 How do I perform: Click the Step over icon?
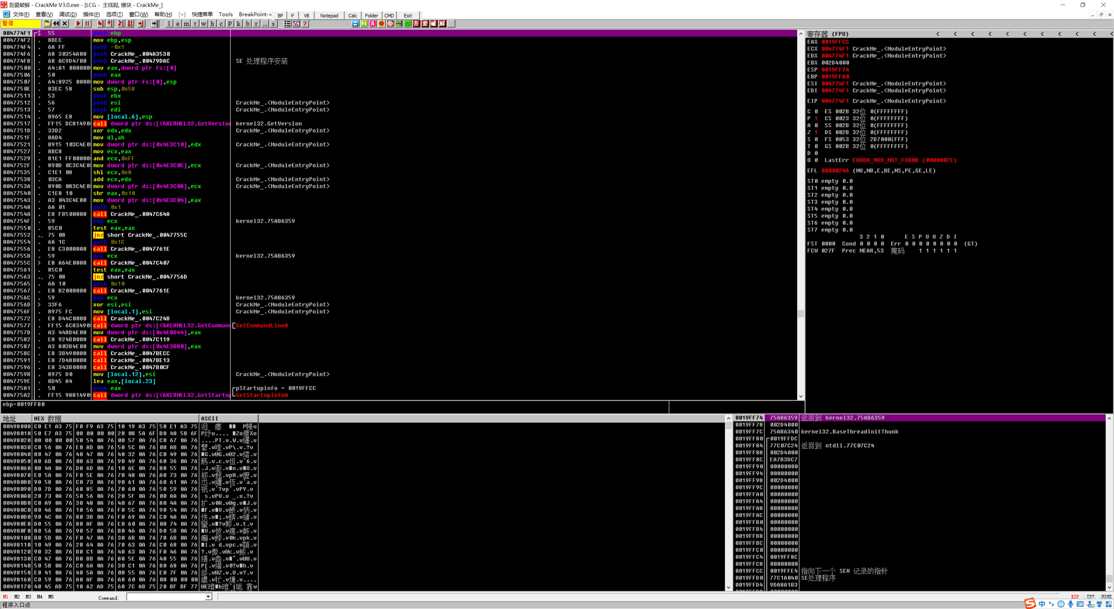click(110, 24)
